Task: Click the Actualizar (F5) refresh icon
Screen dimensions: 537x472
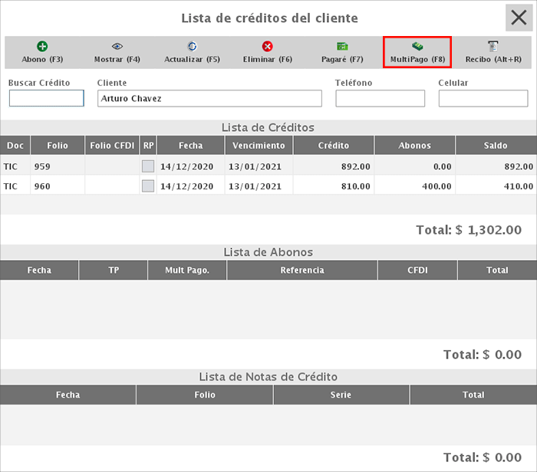Action: 192,46
